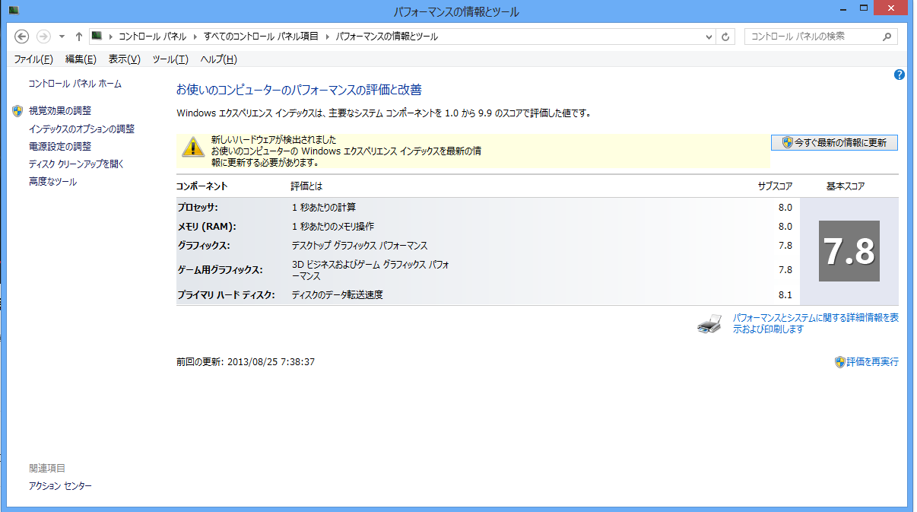Go to コントロール パネル ホーム

75,84
